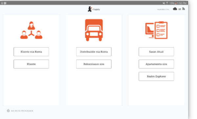Click the orange customers group icon

(x=31, y=30)
